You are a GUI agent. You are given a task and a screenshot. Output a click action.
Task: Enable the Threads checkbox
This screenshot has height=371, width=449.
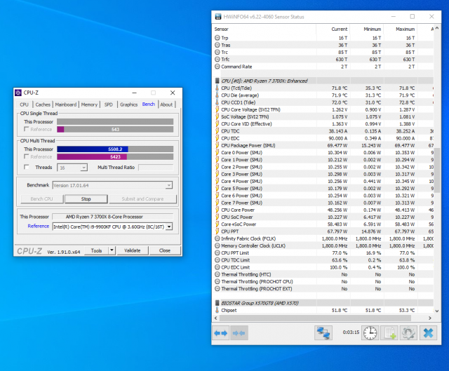pos(27,168)
